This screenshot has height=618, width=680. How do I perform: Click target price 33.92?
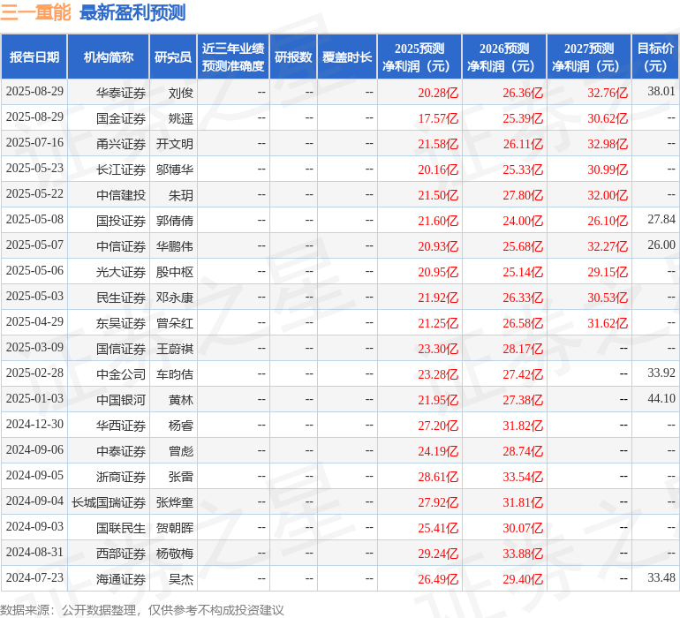(661, 373)
